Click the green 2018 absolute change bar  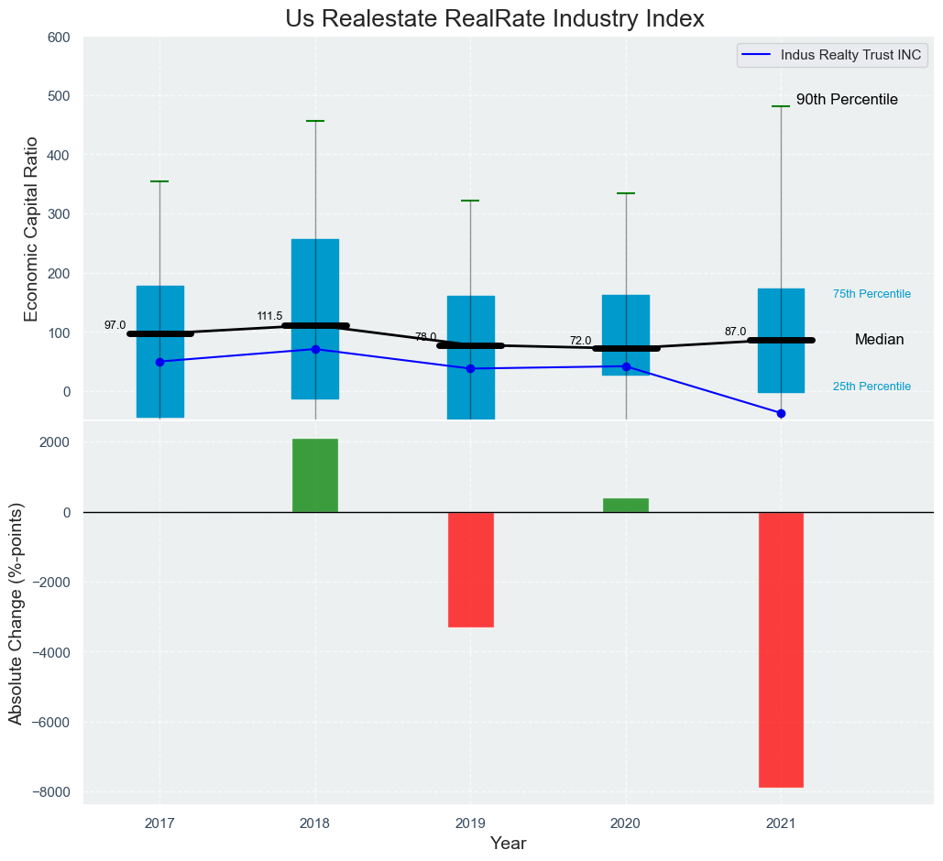point(315,475)
